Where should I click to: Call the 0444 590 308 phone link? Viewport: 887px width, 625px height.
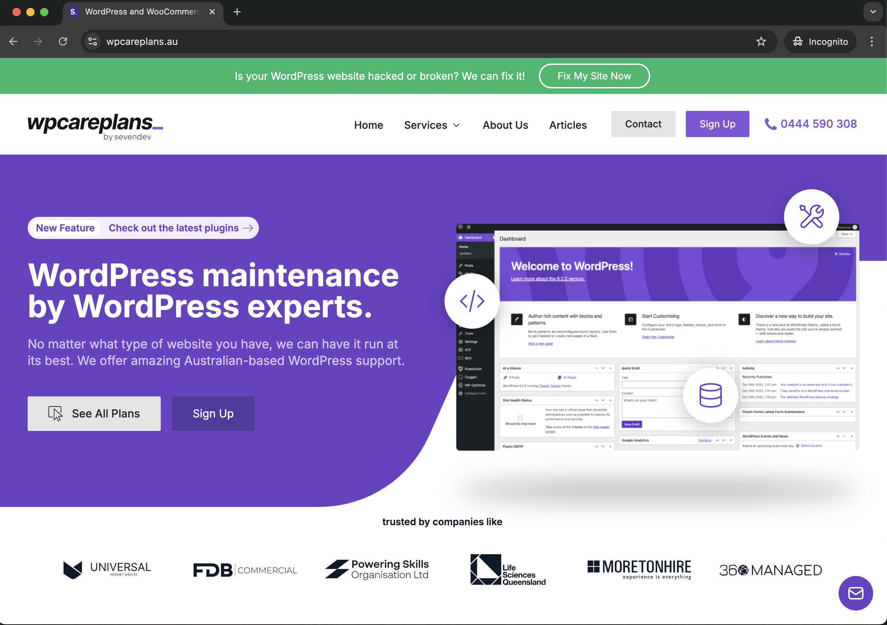pyautogui.click(x=811, y=124)
